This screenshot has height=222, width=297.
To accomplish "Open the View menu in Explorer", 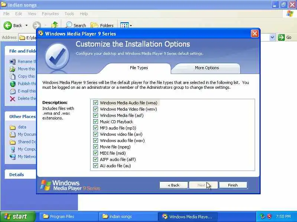I will click(32, 14).
